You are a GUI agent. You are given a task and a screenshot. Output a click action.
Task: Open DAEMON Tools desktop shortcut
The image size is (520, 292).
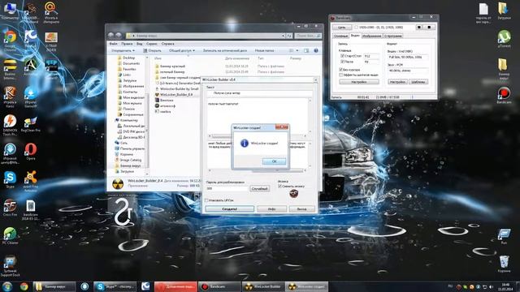coord(10,125)
